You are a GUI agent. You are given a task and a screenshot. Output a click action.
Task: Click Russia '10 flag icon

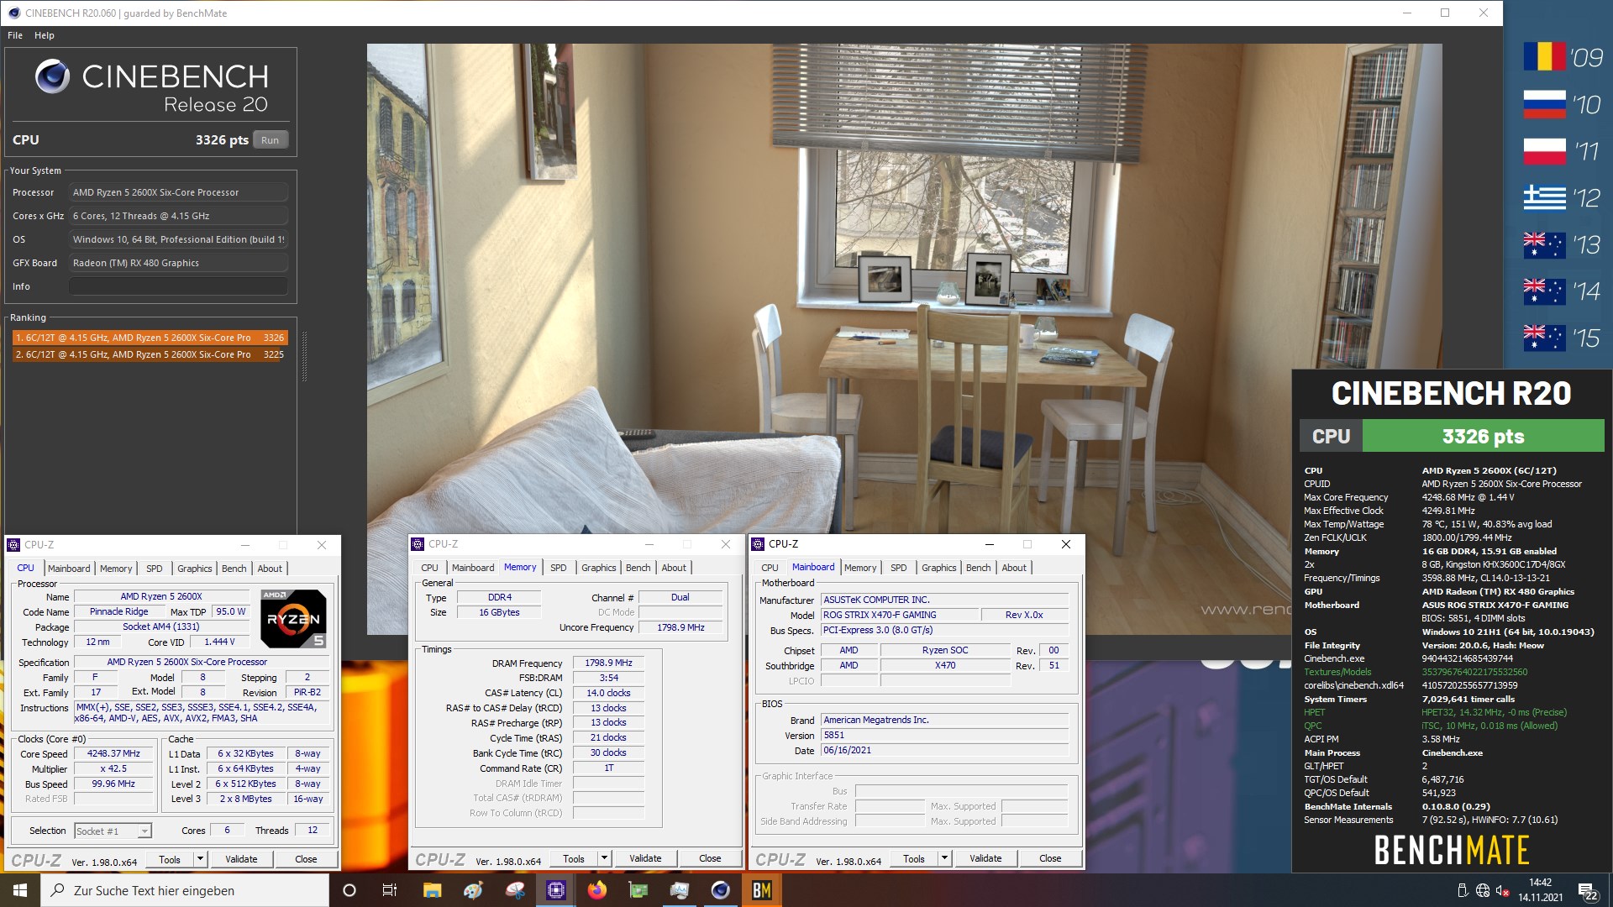pos(1545,104)
